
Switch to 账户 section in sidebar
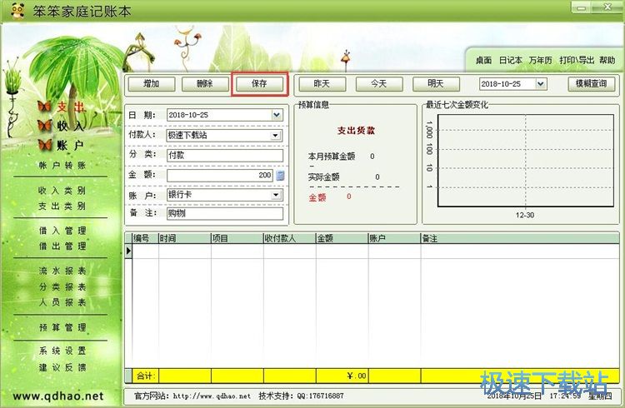[x=70, y=145]
